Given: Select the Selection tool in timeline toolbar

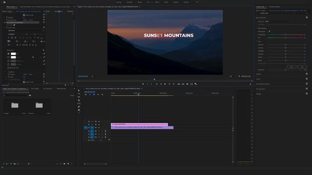Looking at the screenshot, I should pos(79,90).
